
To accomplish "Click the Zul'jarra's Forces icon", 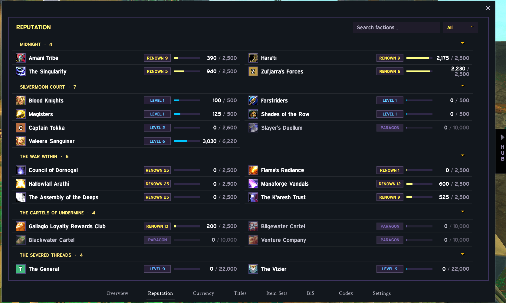I will pyautogui.click(x=253, y=71).
